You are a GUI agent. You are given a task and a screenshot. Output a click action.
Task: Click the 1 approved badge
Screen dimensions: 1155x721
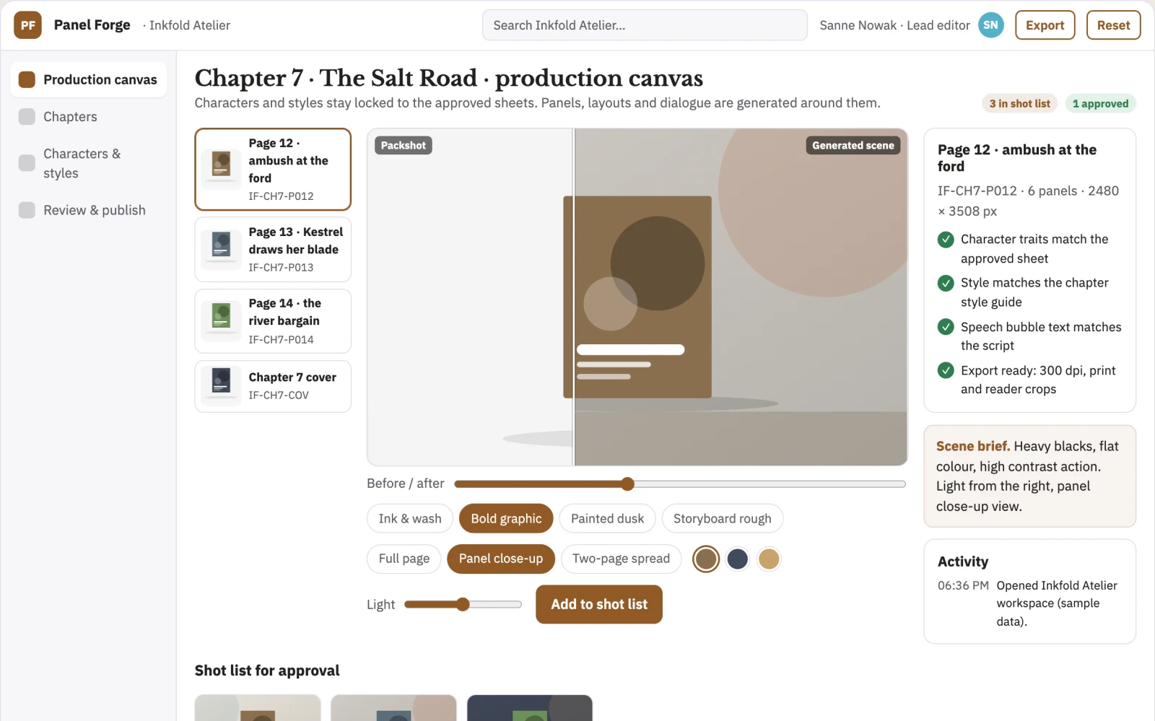pyautogui.click(x=1100, y=103)
